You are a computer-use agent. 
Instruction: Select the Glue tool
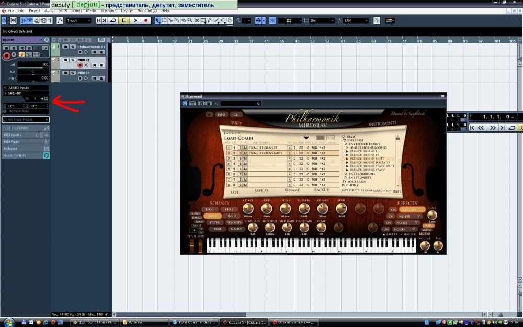click(177, 21)
